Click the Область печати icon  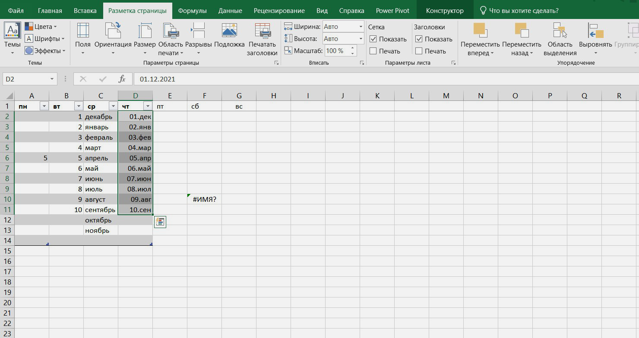pyautogui.click(x=171, y=31)
